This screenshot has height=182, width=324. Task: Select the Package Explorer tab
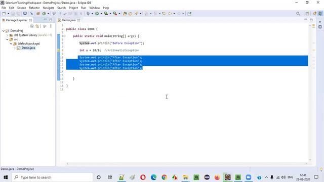pyautogui.click(x=17, y=20)
